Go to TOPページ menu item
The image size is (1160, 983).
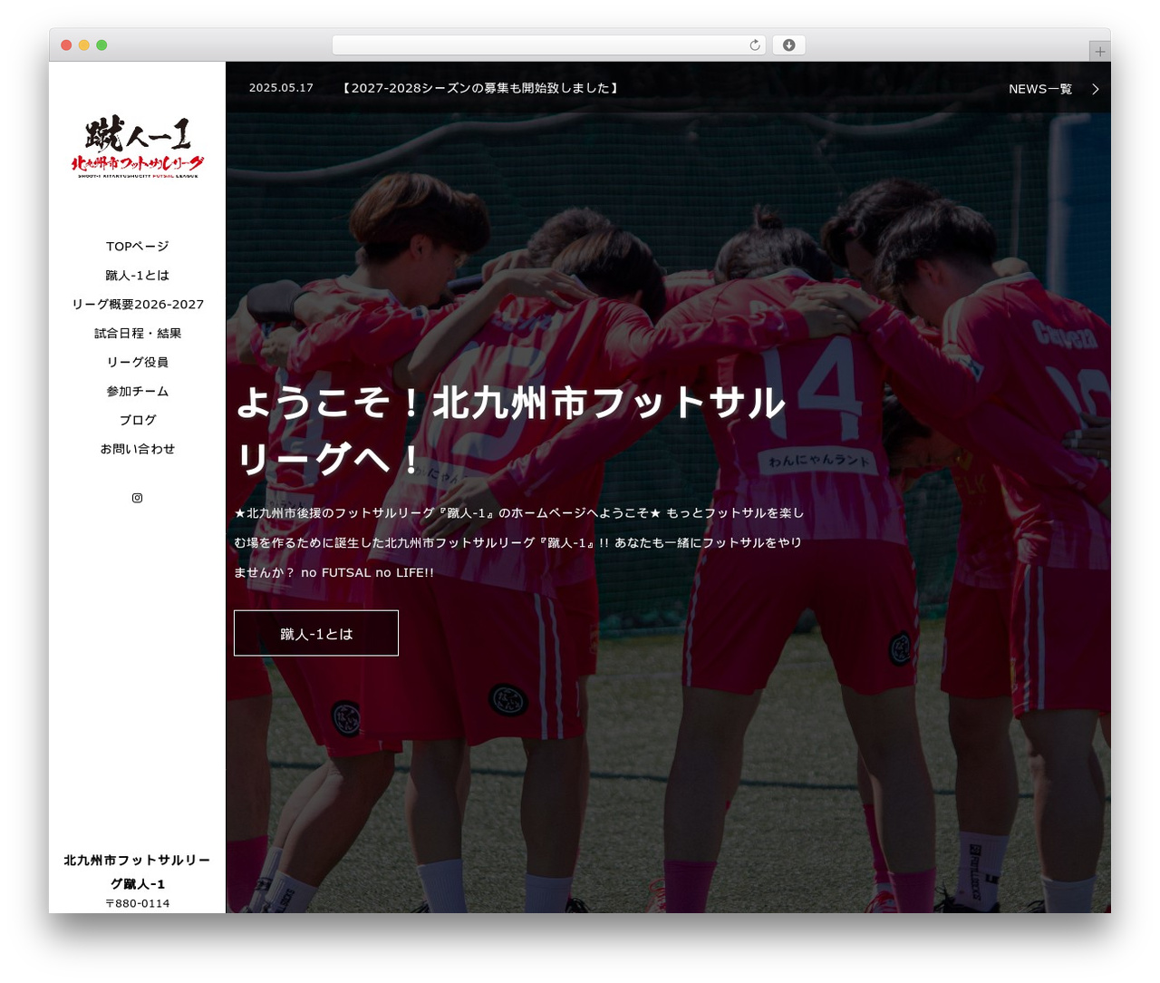138,247
